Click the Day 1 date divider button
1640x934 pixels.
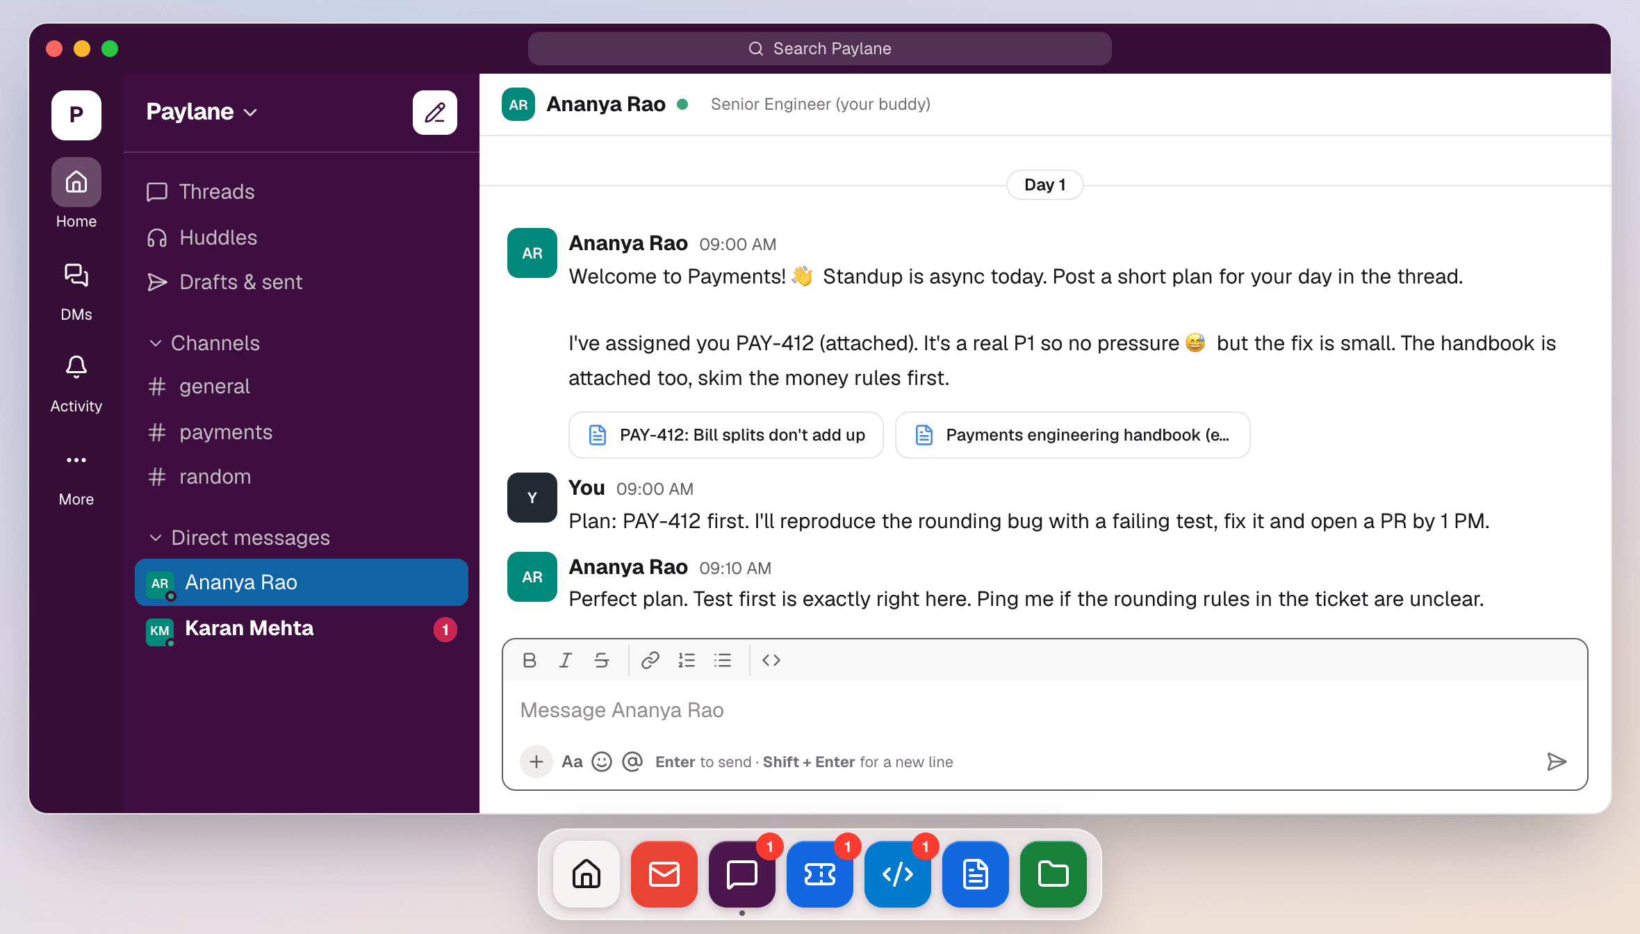coord(1044,185)
